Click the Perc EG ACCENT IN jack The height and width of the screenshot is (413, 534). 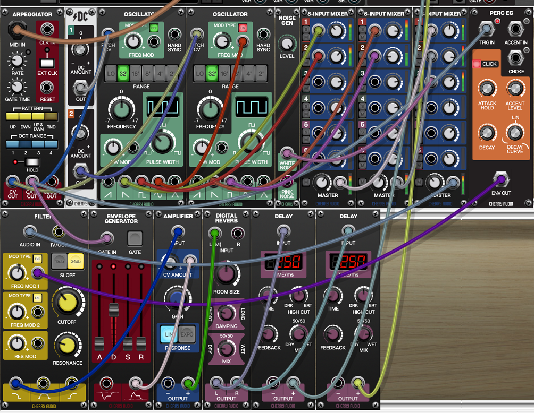tap(515, 29)
